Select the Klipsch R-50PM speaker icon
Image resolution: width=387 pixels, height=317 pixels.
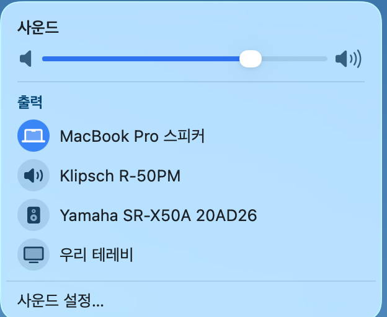pyautogui.click(x=33, y=175)
